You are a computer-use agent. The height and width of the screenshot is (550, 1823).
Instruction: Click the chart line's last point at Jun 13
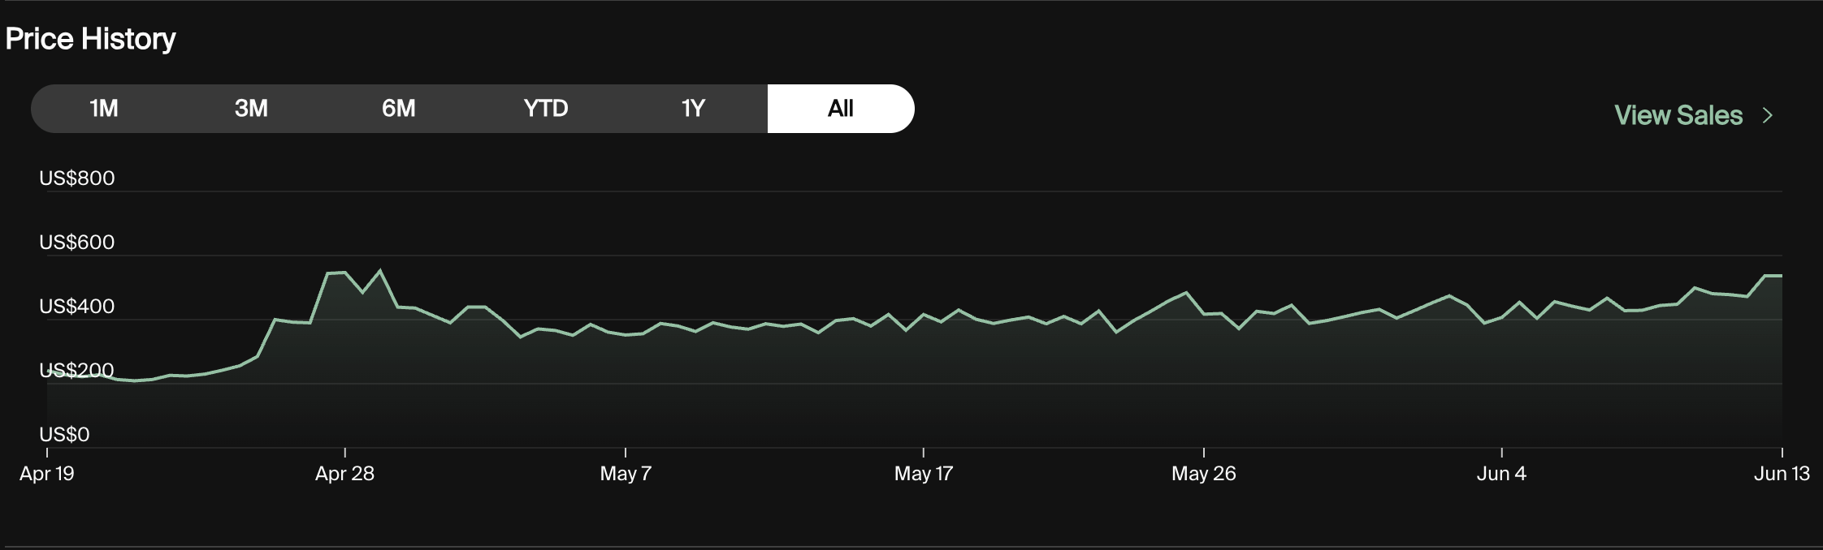click(1781, 276)
